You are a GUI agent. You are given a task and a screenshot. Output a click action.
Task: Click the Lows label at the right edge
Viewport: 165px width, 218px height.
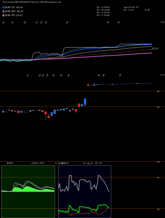tap(162, 75)
